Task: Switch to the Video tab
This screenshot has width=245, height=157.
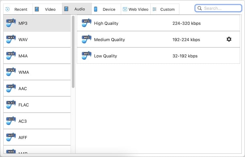Action: click(47, 9)
